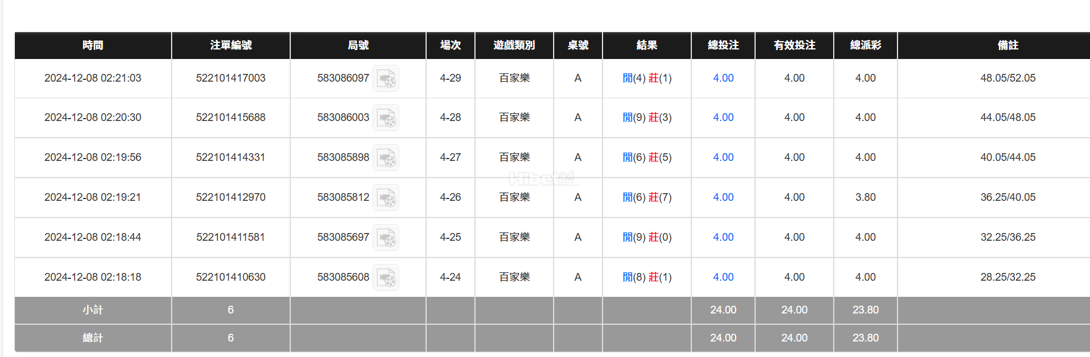
Task: Click the 時間 column header
Action: 93,45
